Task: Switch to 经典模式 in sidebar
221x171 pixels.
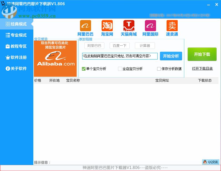Action: pyautogui.click(x=16, y=24)
